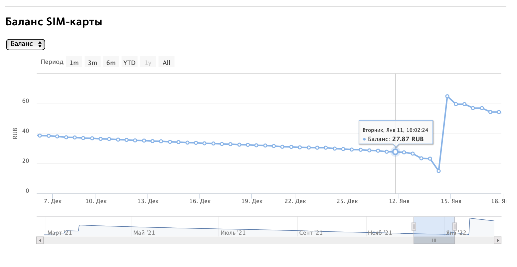Screen dimensions: 517x267
Task: Click the lowest data point near 15 RUB
Action: [438, 171]
